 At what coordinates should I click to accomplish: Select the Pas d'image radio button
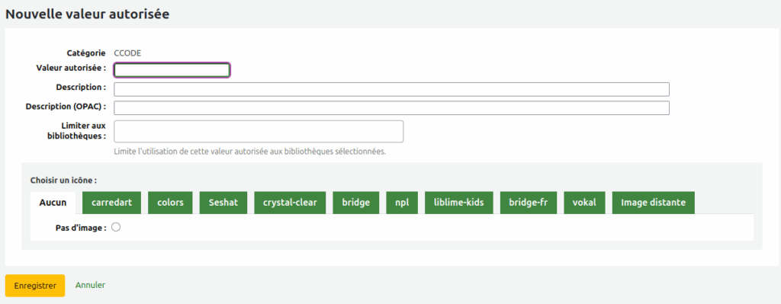click(x=116, y=227)
